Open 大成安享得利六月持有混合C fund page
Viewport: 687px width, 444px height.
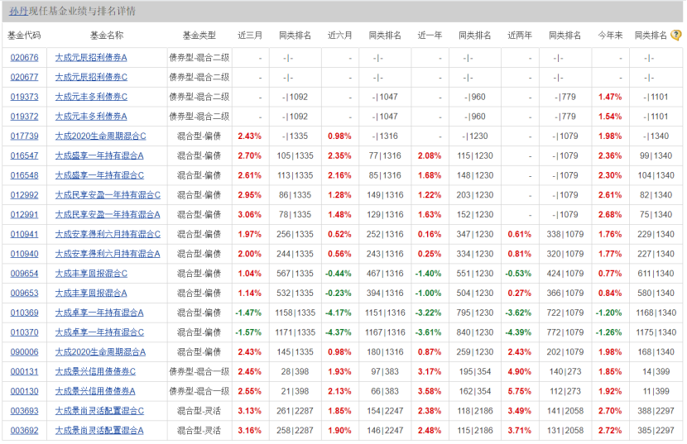[108, 234]
